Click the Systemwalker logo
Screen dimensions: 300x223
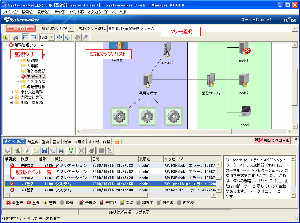(21, 20)
